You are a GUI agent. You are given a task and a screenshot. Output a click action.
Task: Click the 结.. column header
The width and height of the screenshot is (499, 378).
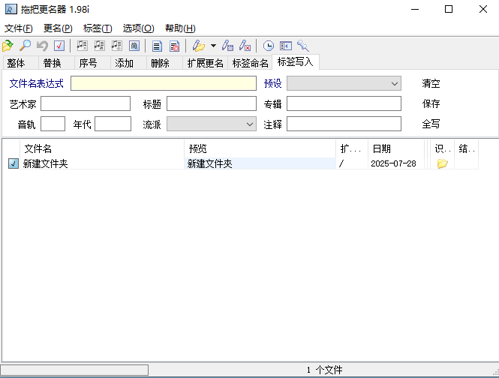pos(467,148)
